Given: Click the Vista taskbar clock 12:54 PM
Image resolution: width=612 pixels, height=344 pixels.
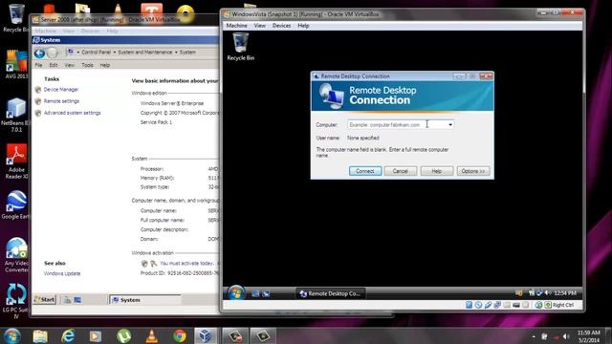Looking at the screenshot, I should click(x=565, y=293).
